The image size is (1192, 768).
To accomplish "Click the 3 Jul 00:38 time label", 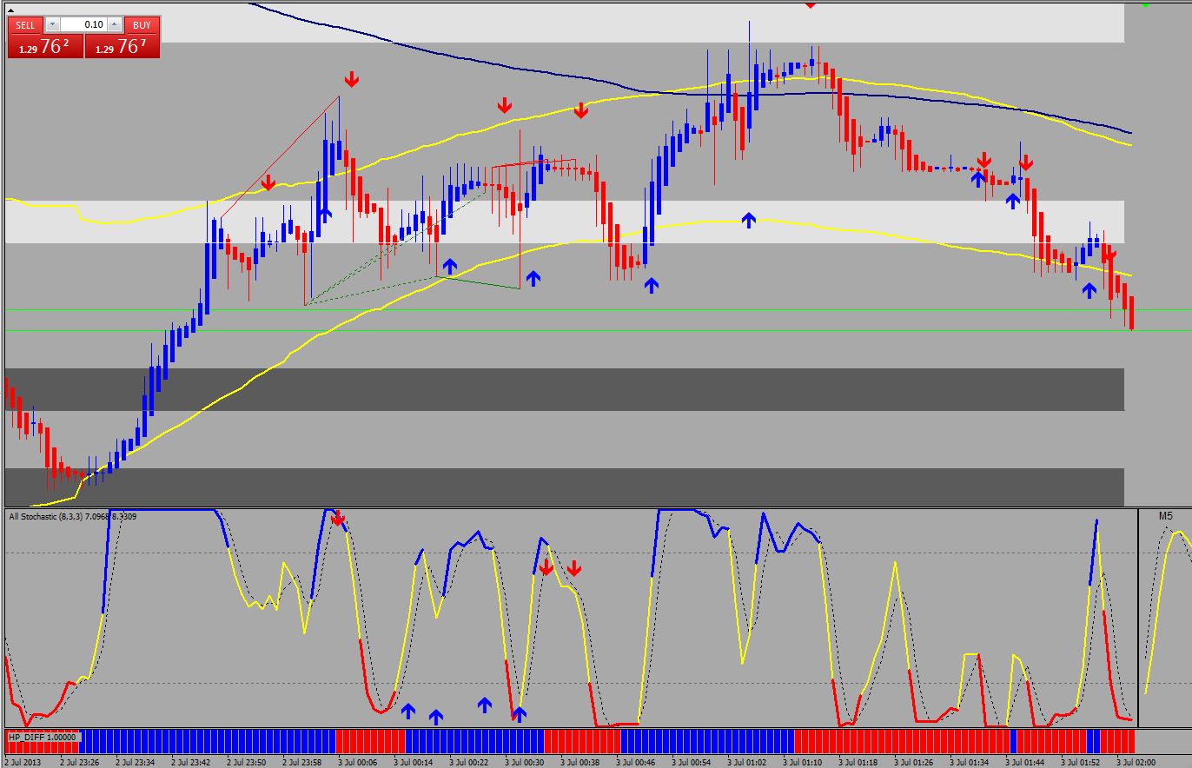I will coord(580,762).
